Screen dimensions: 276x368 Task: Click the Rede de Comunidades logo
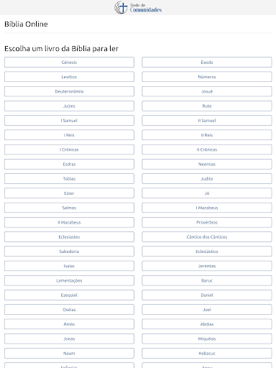coord(138,7)
